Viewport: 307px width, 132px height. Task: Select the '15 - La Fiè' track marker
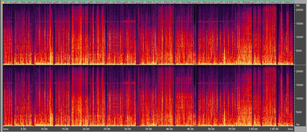[x=226, y=2]
